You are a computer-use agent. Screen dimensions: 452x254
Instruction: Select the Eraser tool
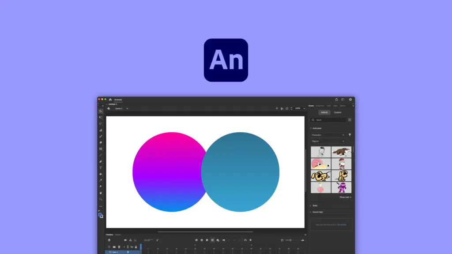click(x=101, y=142)
